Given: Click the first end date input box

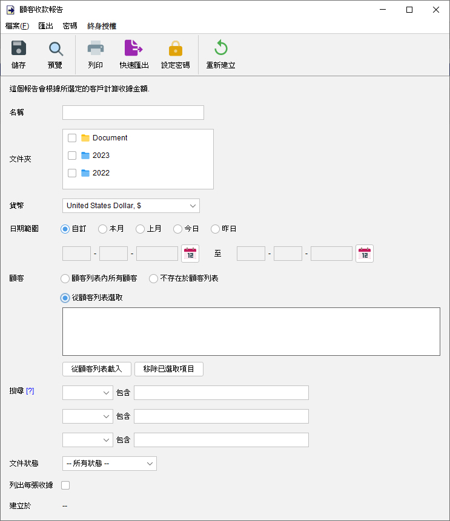Looking at the screenshot, I should [x=251, y=254].
